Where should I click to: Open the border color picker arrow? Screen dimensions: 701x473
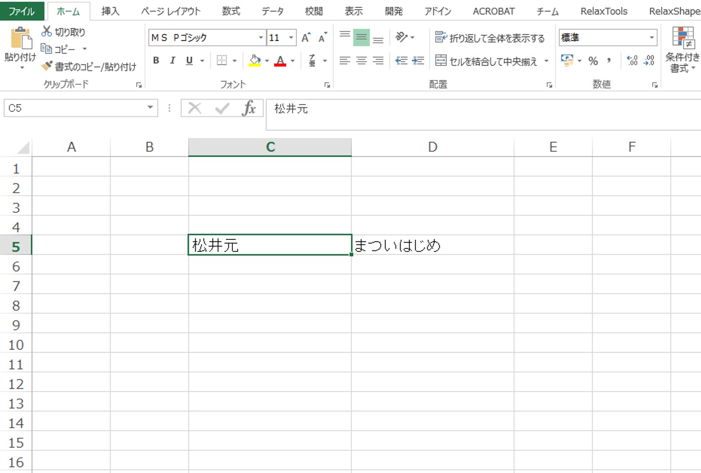pyautogui.click(x=235, y=61)
